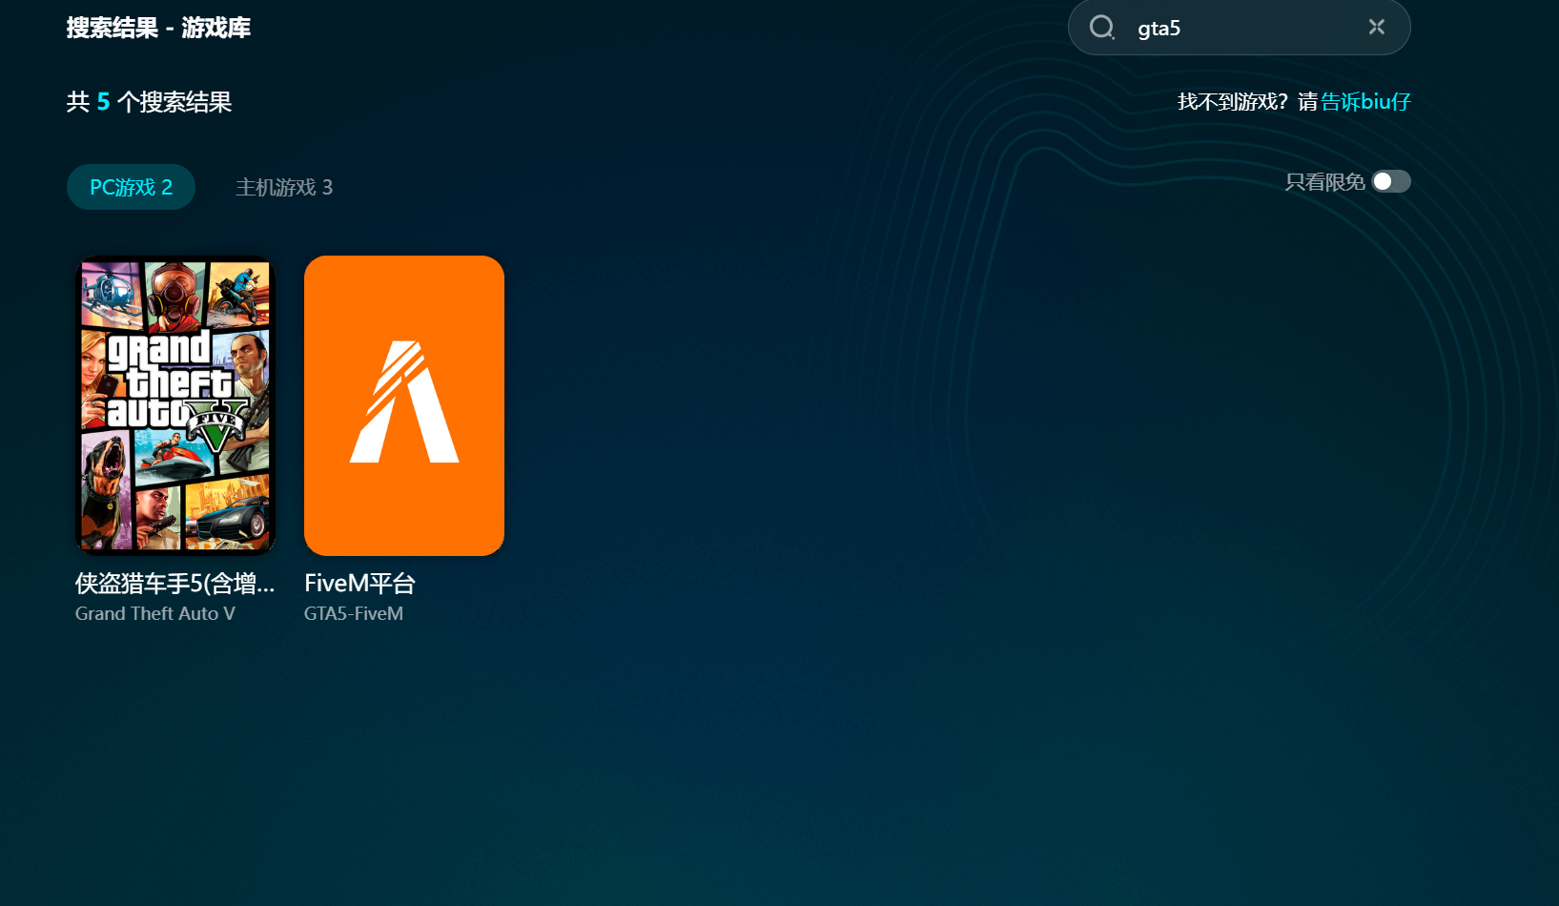Open the 告诉biu仔 feedback link
The height and width of the screenshot is (906, 1559).
[1365, 102]
